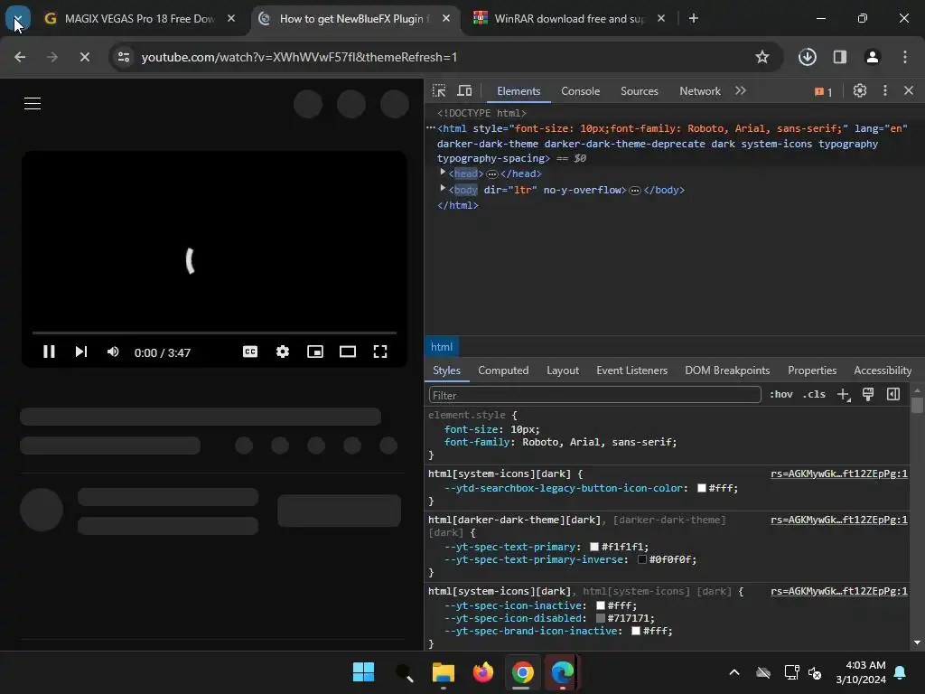Expand the body element node
This screenshot has height=694, width=925.
point(443,189)
